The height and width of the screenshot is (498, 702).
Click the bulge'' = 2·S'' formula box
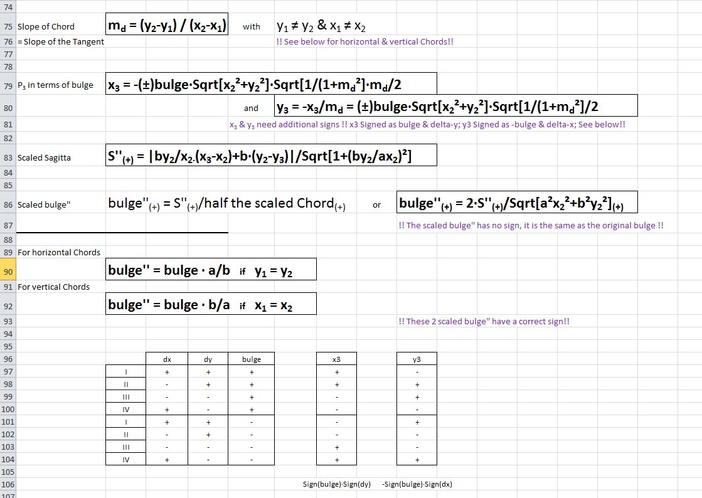coord(518,203)
